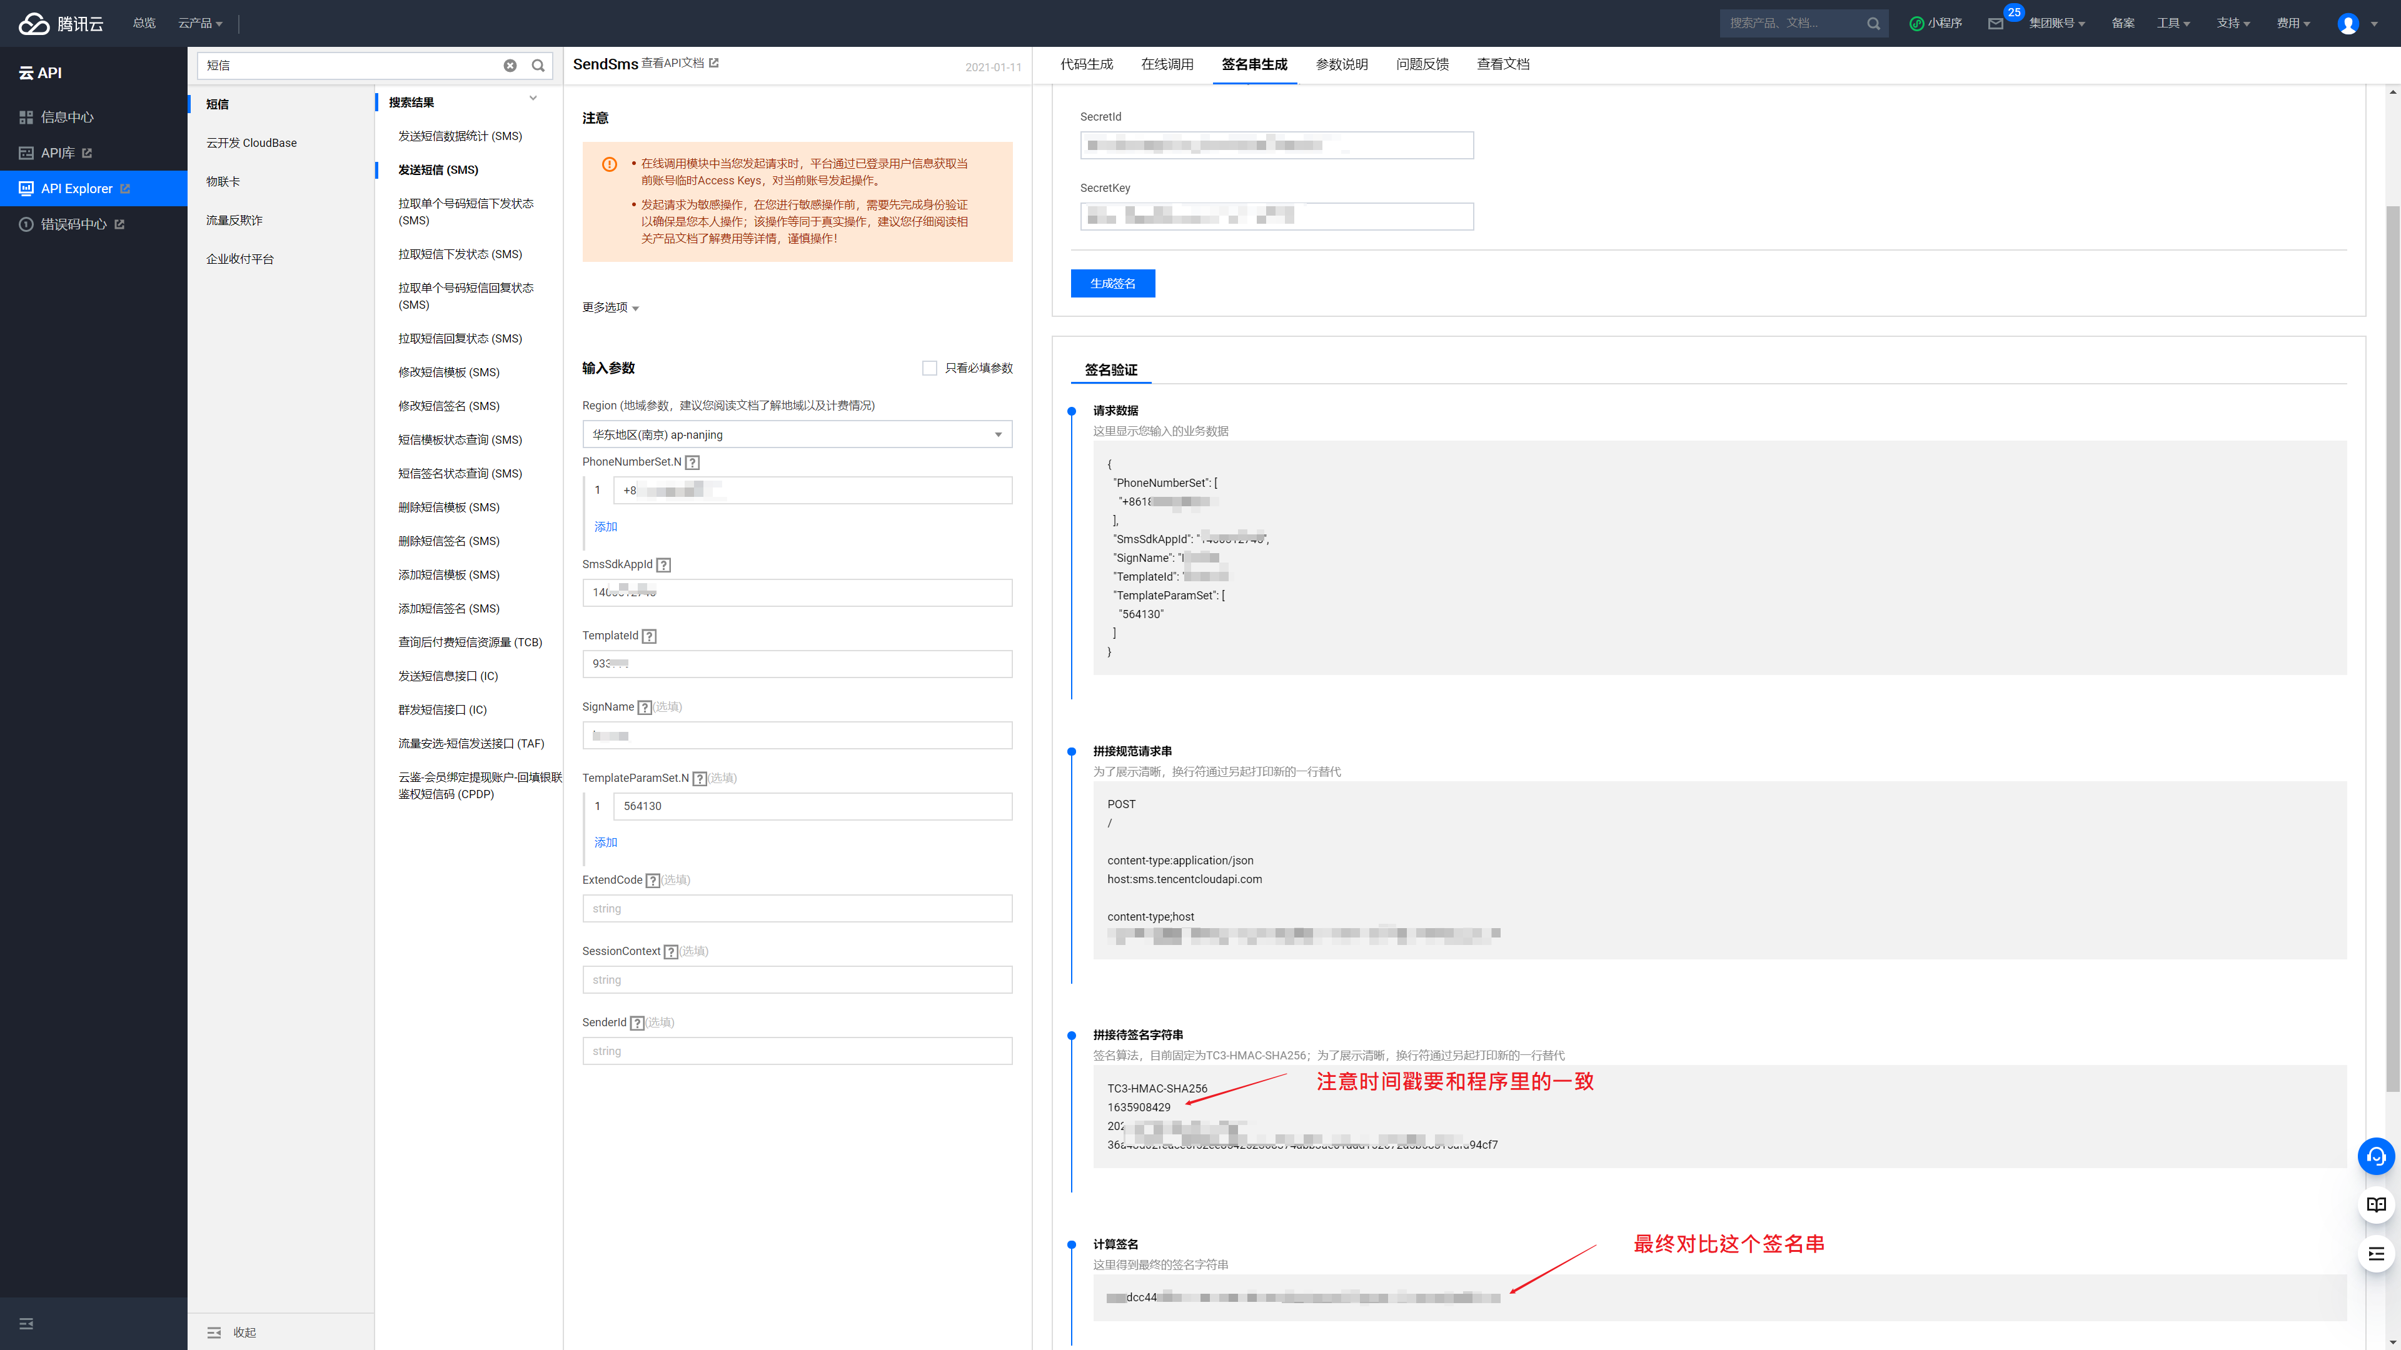Select 物联卡 category
Screen dimensions: 2401x1350
(224, 182)
